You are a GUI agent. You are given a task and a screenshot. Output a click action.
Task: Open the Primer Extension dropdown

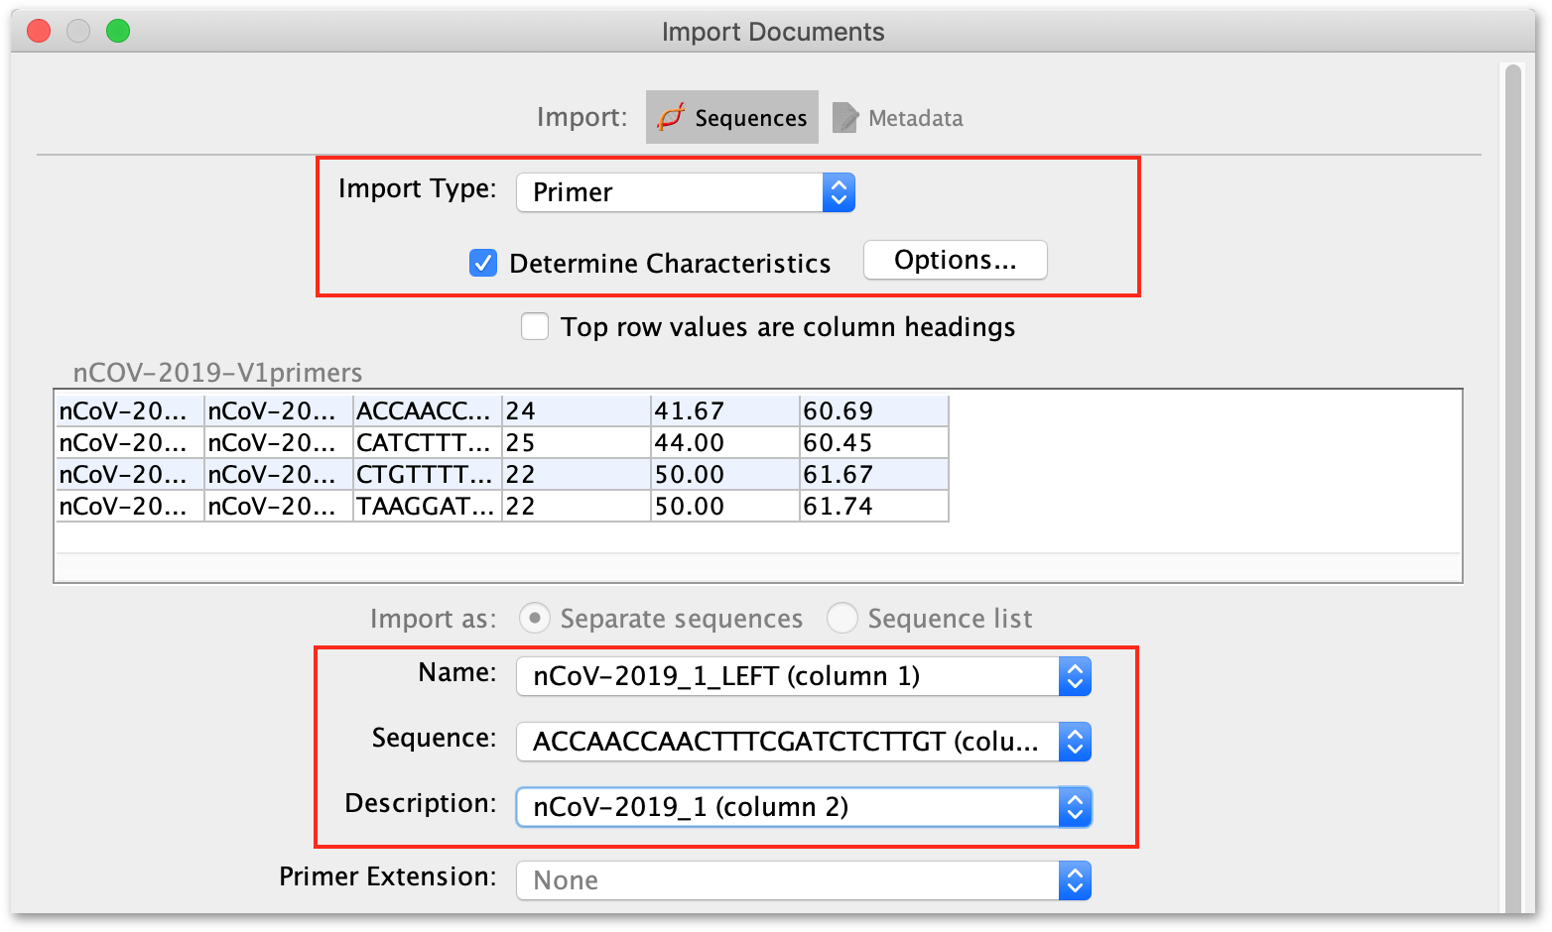tap(803, 880)
